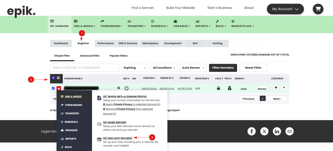Image resolution: width=333 pixels, height=151 pixels.
Task: Expand the Reports top menu
Action: click(203, 24)
